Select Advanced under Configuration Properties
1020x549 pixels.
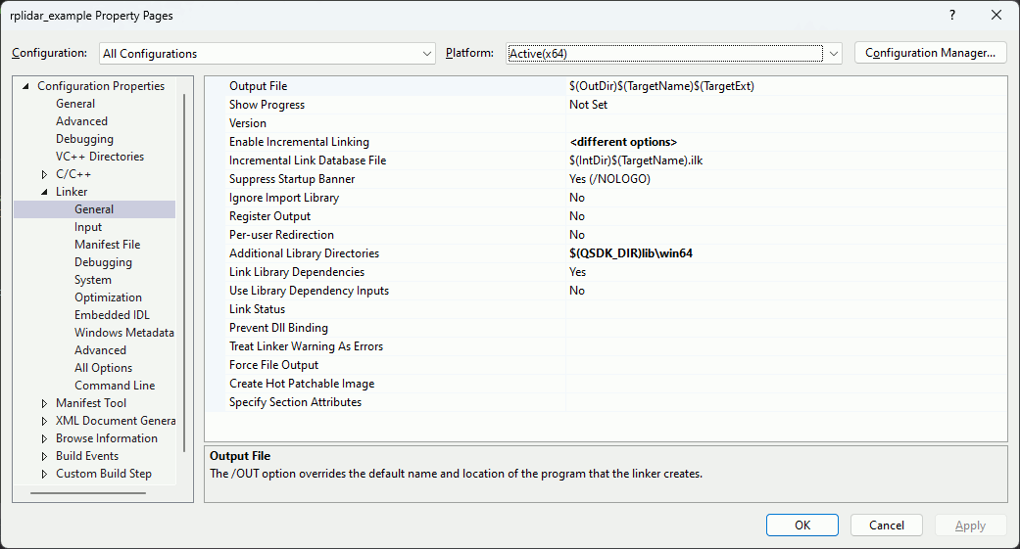[x=82, y=120]
